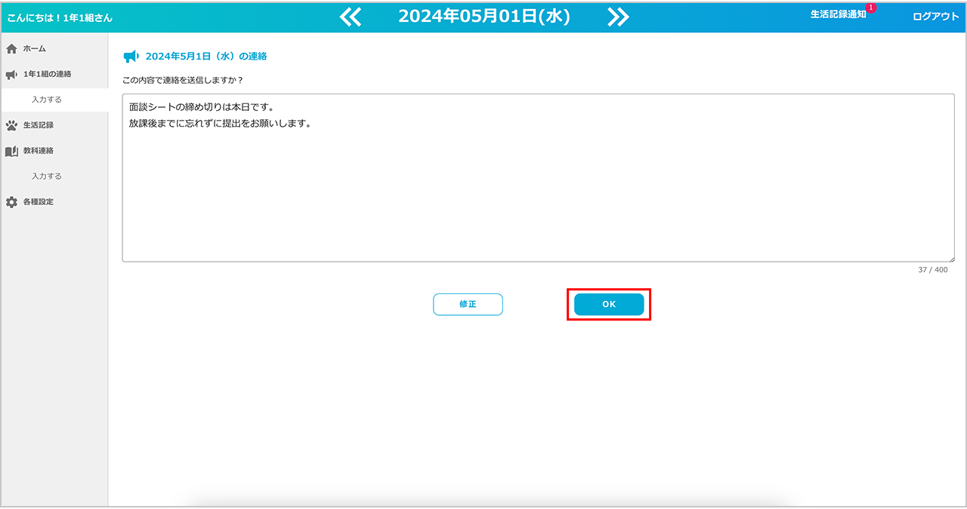
Task: Select the 各種設定 menu label
Action: [x=39, y=202]
